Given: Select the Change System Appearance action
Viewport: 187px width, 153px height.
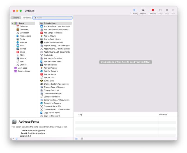Looking at the screenshot, I should point(56,84).
